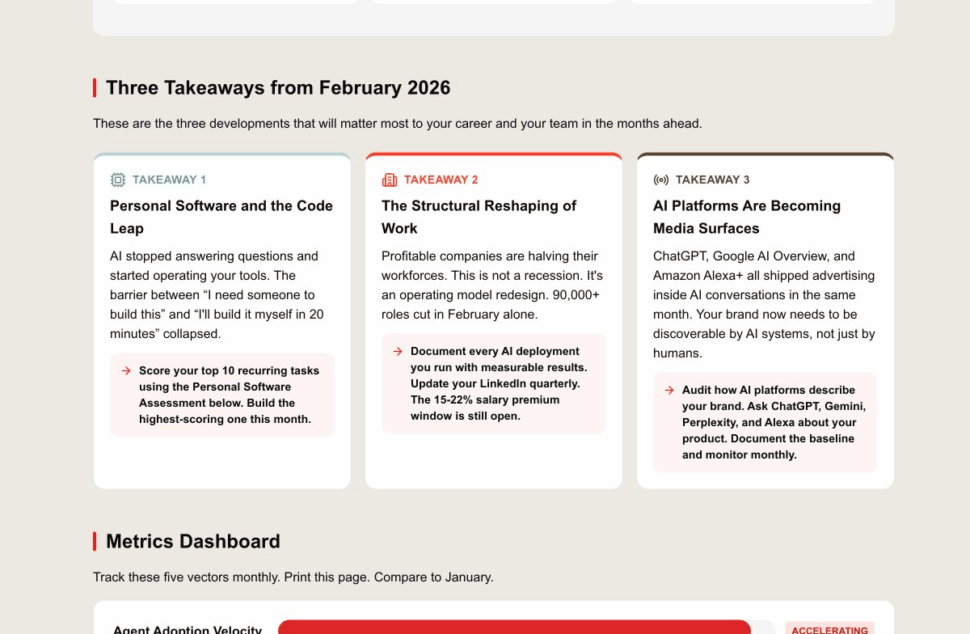Image resolution: width=970 pixels, height=634 pixels.
Task: Select the Three Takeaways from February 2026 heading
Action: click(278, 88)
